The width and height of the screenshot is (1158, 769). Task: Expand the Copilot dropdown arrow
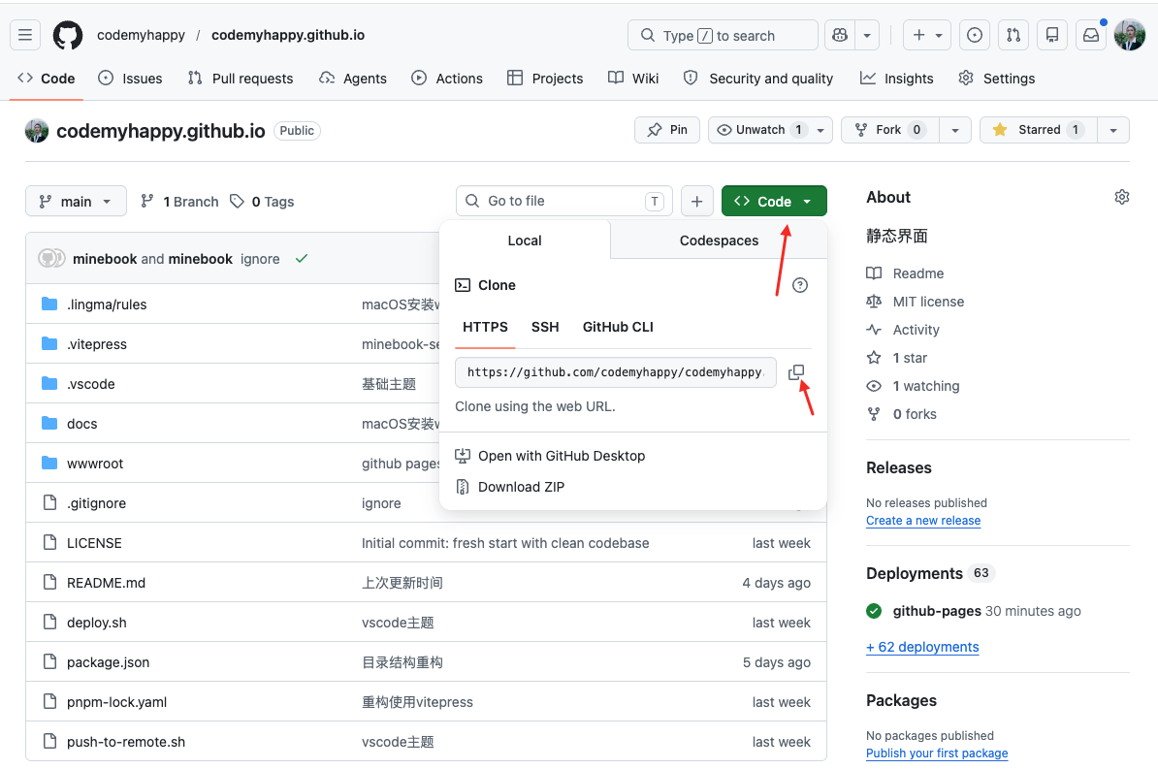pyautogui.click(x=867, y=35)
